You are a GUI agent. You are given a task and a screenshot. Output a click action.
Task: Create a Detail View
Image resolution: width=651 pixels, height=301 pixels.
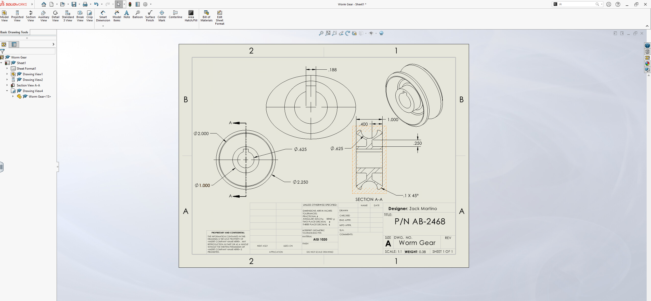coord(55,16)
